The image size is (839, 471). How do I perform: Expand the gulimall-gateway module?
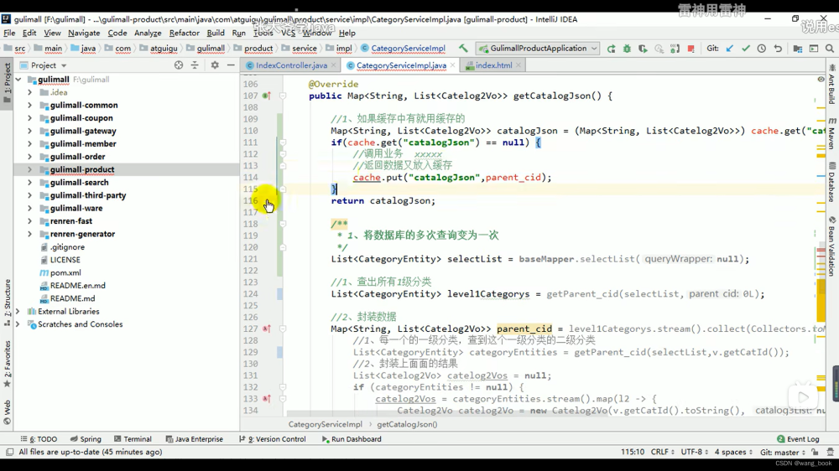click(x=30, y=131)
